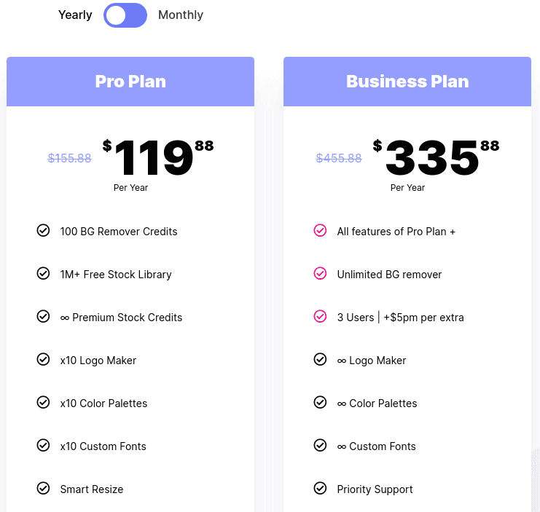
Task: Click checkmark icon beside Smart Resize
Action: [x=43, y=488]
